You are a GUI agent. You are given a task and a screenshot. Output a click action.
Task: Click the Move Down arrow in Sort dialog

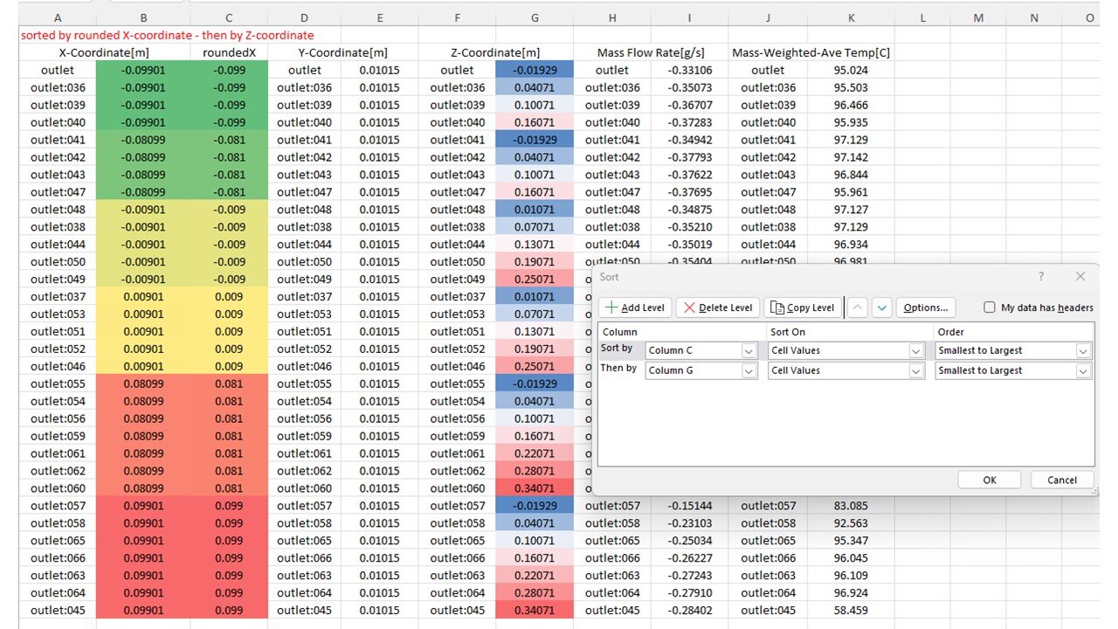click(881, 308)
